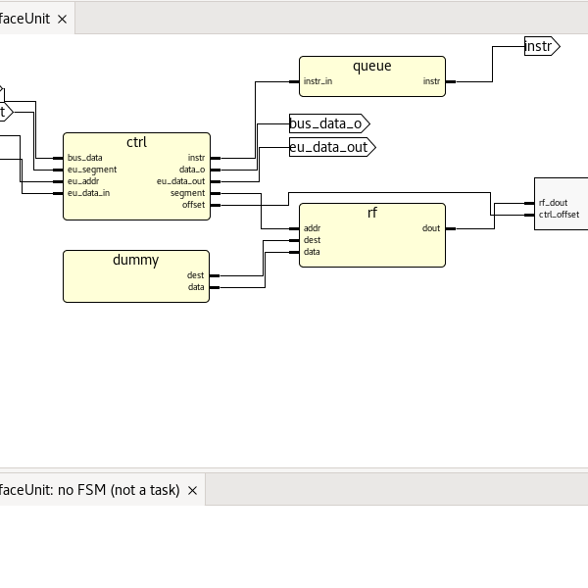Click the bus_data_o output port symbol

pyautogui.click(x=328, y=122)
